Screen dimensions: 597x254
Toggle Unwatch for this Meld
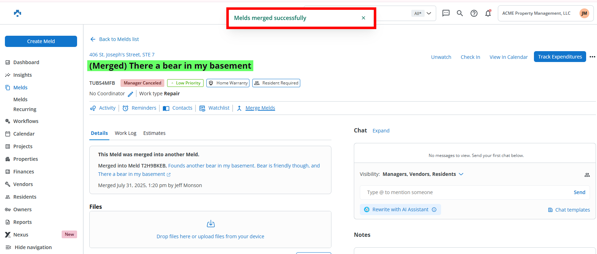441,57
